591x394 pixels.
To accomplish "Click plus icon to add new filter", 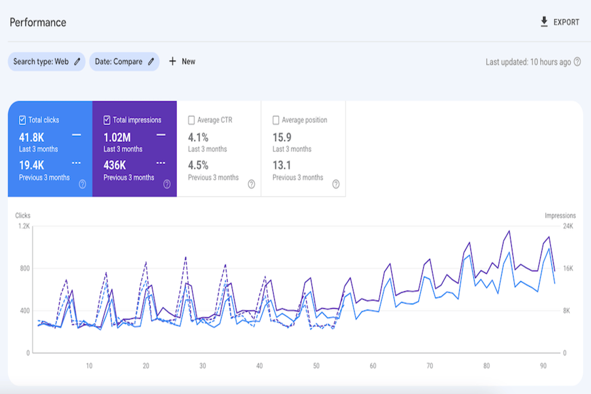I will pos(173,61).
